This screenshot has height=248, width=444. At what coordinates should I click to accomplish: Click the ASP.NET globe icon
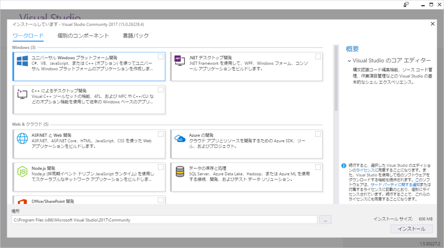(23, 138)
